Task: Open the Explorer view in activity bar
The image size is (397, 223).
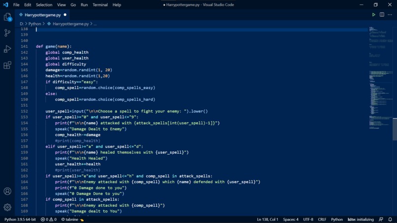Action: click(7, 17)
